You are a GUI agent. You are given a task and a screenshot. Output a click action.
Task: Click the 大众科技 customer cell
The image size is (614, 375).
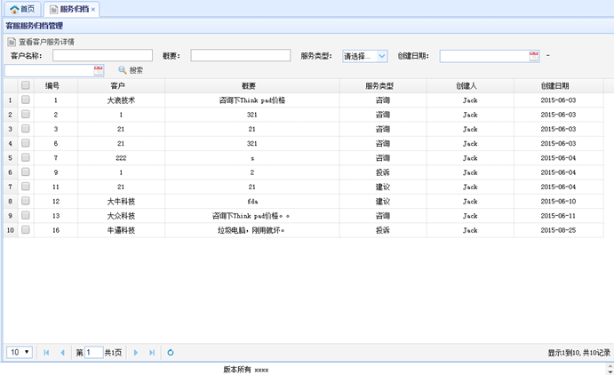coord(121,216)
